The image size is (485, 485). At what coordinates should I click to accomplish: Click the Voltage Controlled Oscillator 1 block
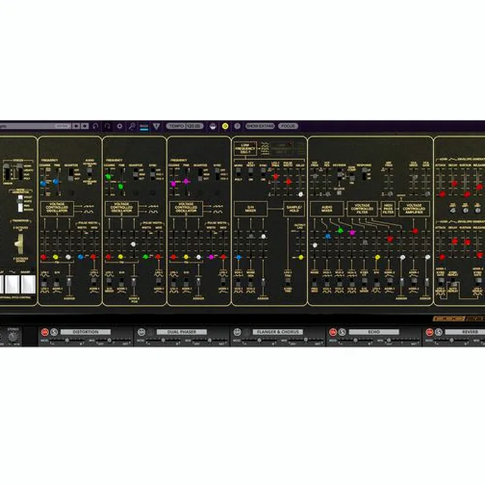(57, 208)
